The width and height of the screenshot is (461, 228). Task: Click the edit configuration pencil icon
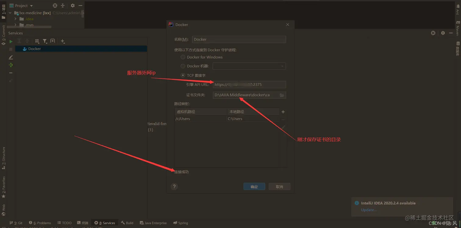[11, 57]
